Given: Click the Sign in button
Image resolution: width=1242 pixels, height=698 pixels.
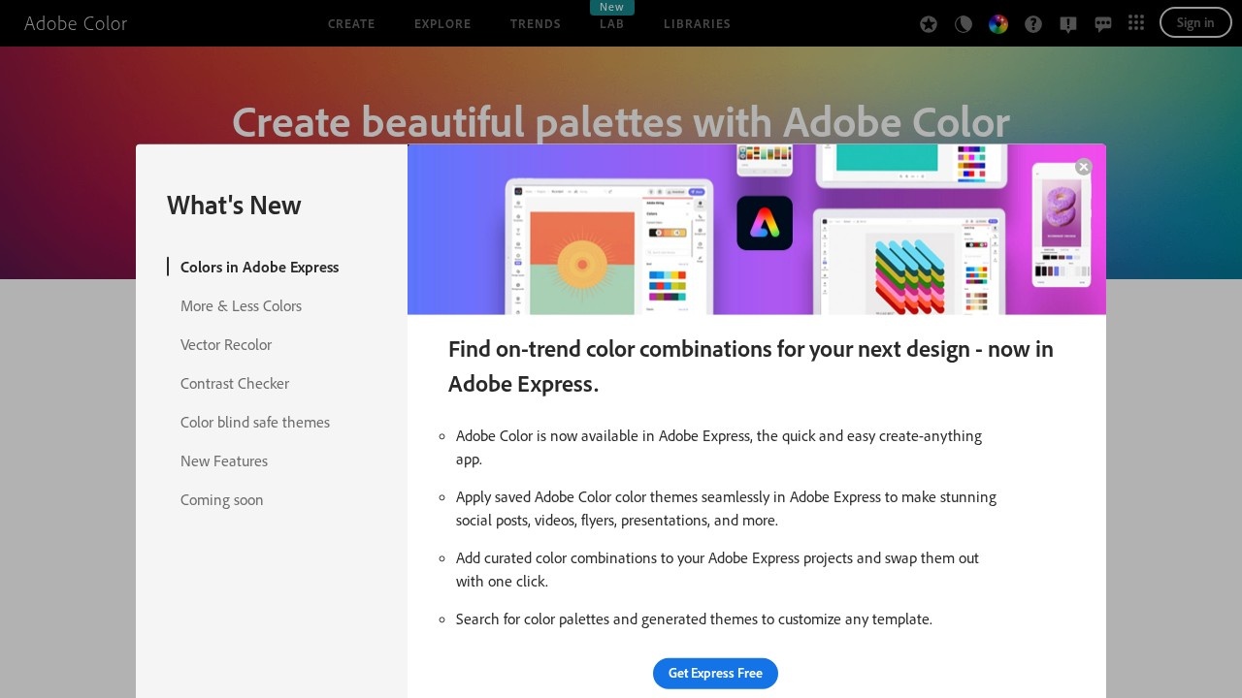Looking at the screenshot, I should pos(1195,22).
